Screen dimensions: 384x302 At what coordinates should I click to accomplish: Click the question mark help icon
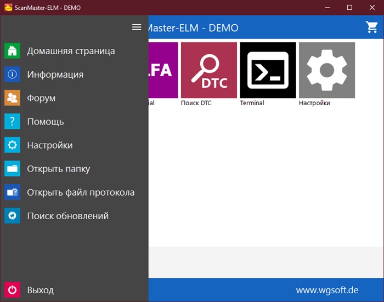click(12, 121)
